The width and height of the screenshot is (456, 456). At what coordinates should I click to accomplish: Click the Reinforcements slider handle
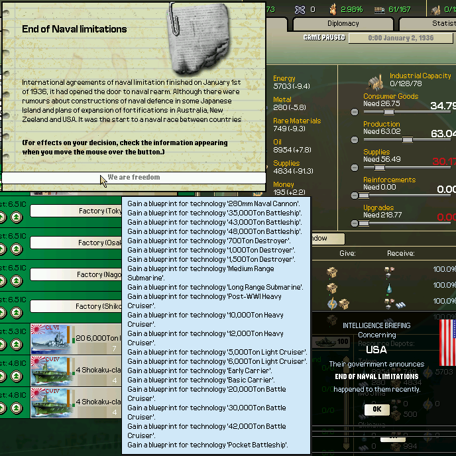[363, 196]
